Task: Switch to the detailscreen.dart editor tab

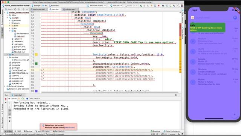Action: (39, 9)
